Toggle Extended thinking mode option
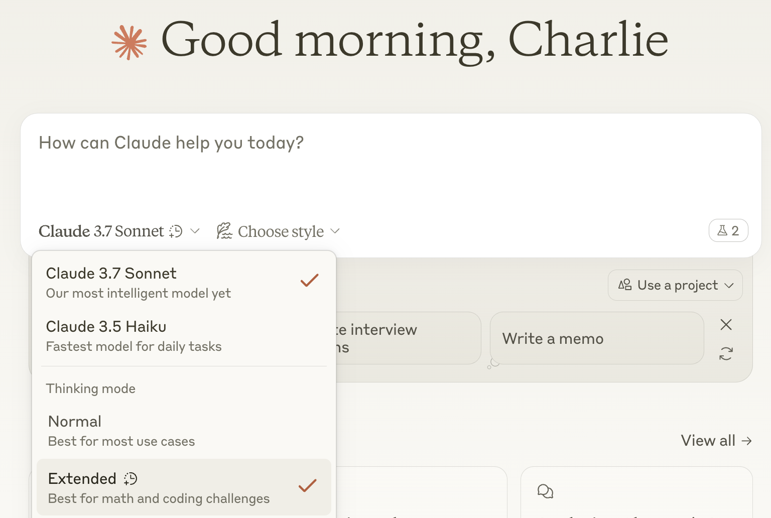The image size is (771, 518). 184,487
